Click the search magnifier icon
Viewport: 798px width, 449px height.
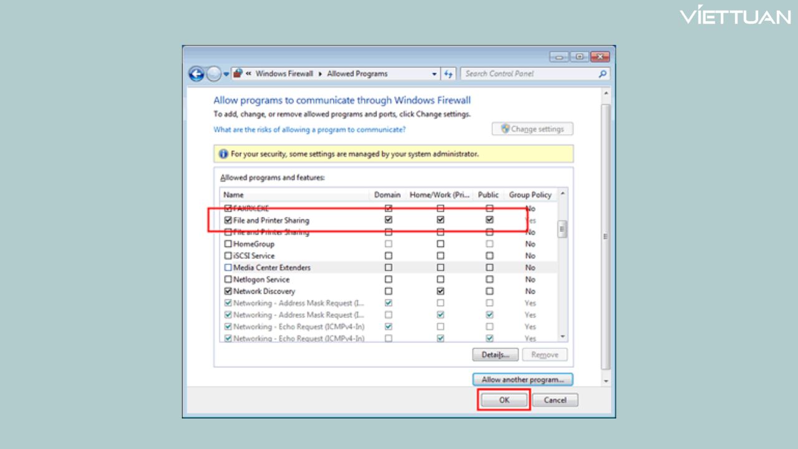(x=602, y=74)
